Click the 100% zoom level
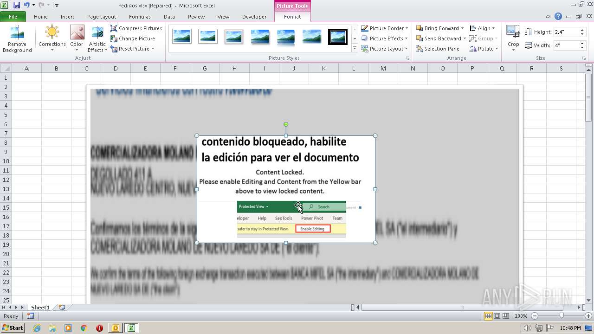 click(x=521, y=316)
